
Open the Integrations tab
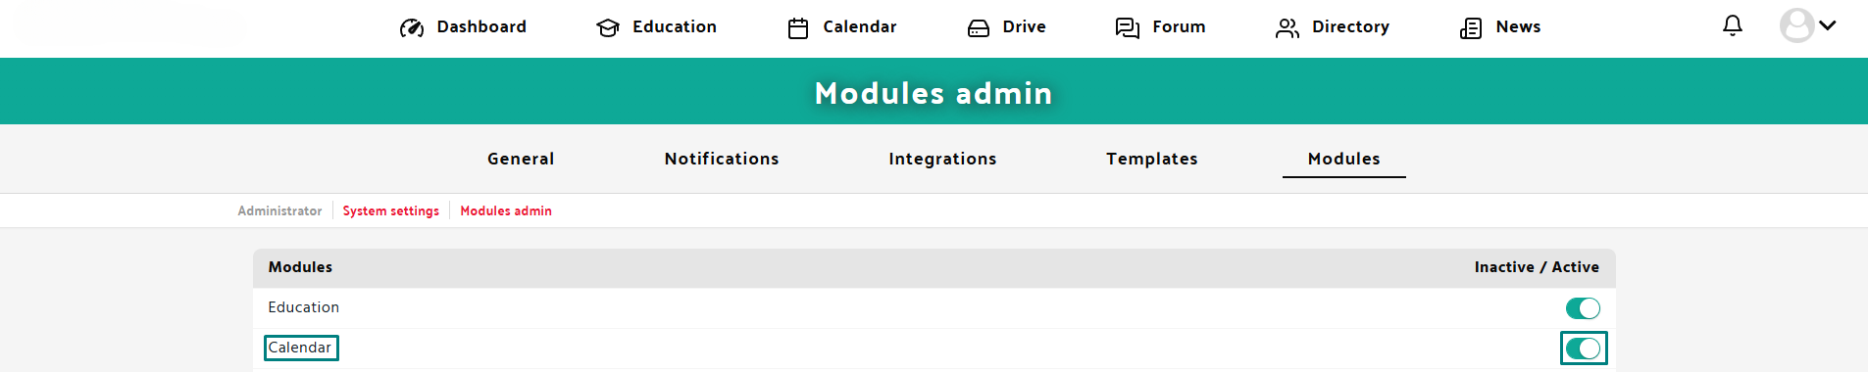pos(942,159)
